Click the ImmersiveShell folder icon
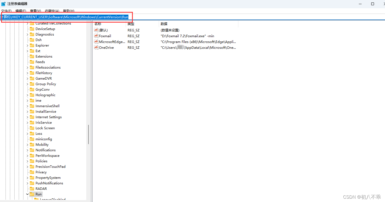This screenshot has height=202, width=385. [x=32, y=106]
